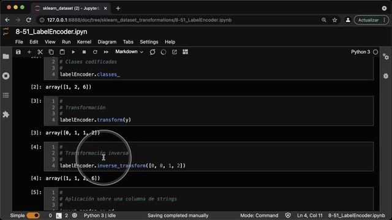Go back with the browser back arrow
The image size is (392, 220).
(x=7, y=20)
